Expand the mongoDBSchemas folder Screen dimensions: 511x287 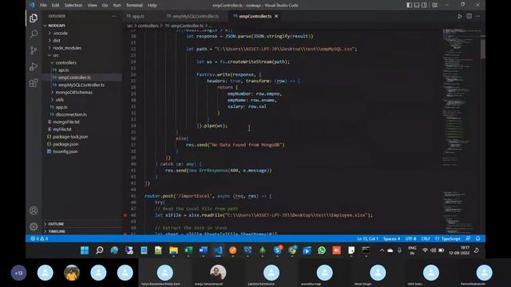(x=82, y=92)
